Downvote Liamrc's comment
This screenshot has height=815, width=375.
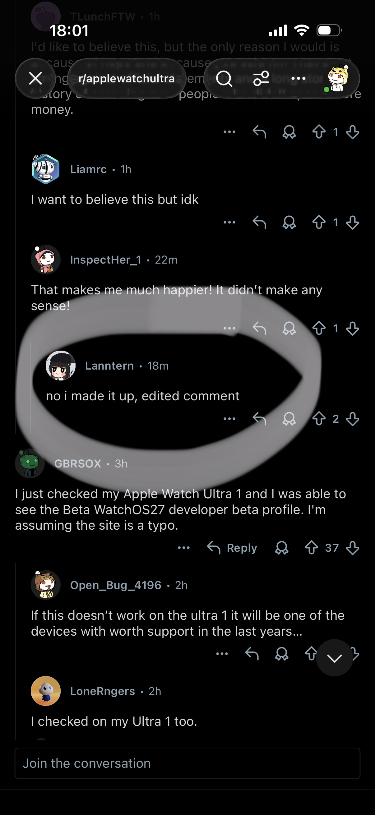coord(353,222)
